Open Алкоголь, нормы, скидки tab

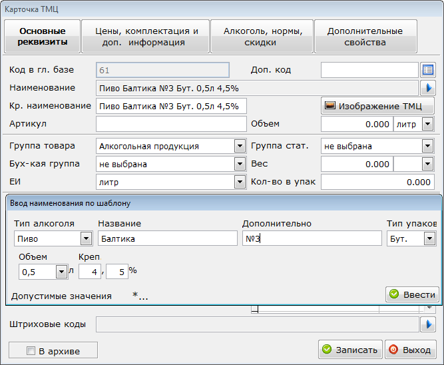262,36
